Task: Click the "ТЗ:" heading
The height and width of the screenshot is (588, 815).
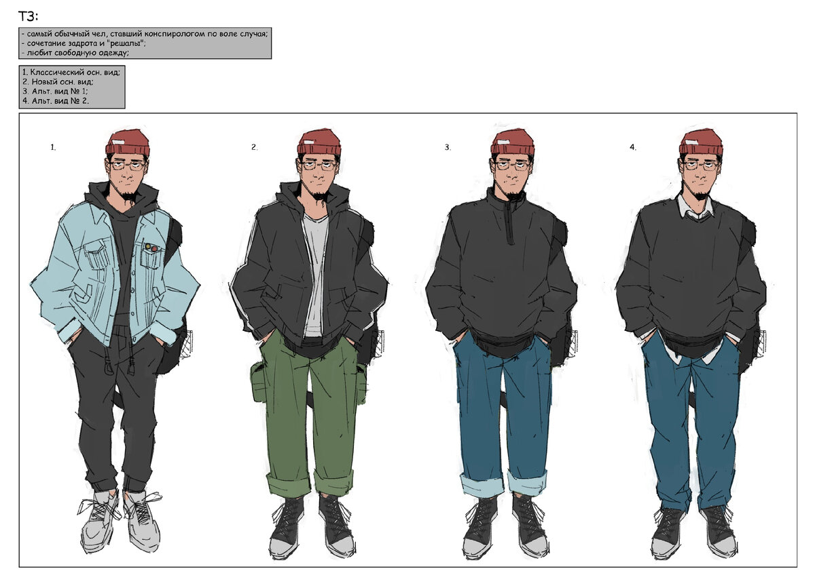Action: (29, 17)
